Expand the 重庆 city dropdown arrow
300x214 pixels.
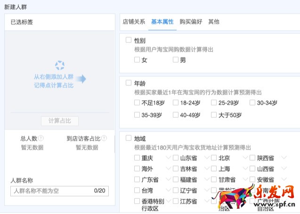168,158
